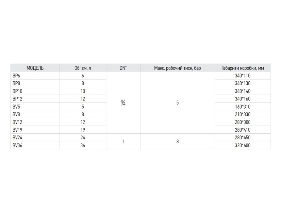Screen dimensions: 281x209
Task: Click the 340*110 box dimensions cell
Action: [243, 76]
